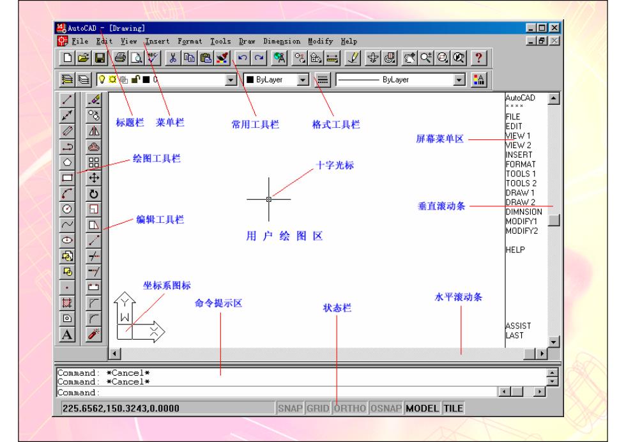Open the Linetype dialog icon
626x442 pixels.
pos(323,79)
